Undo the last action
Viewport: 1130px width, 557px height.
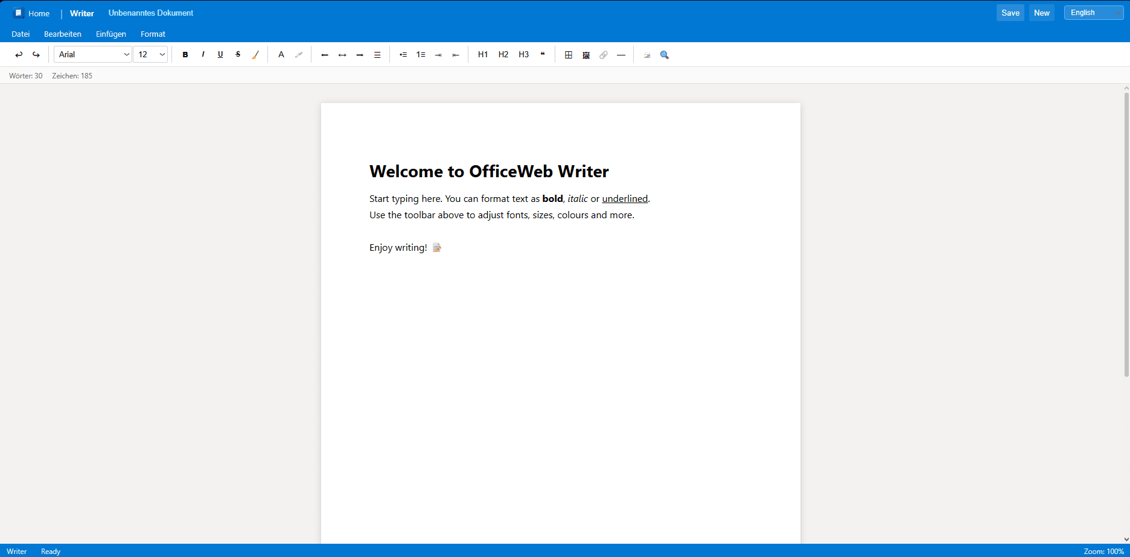point(18,54)
